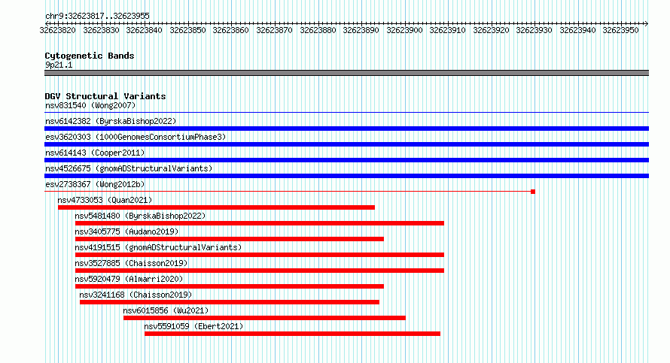Click red end marker of esv2738367
This screenshot has height=363, width=670.
533,192
